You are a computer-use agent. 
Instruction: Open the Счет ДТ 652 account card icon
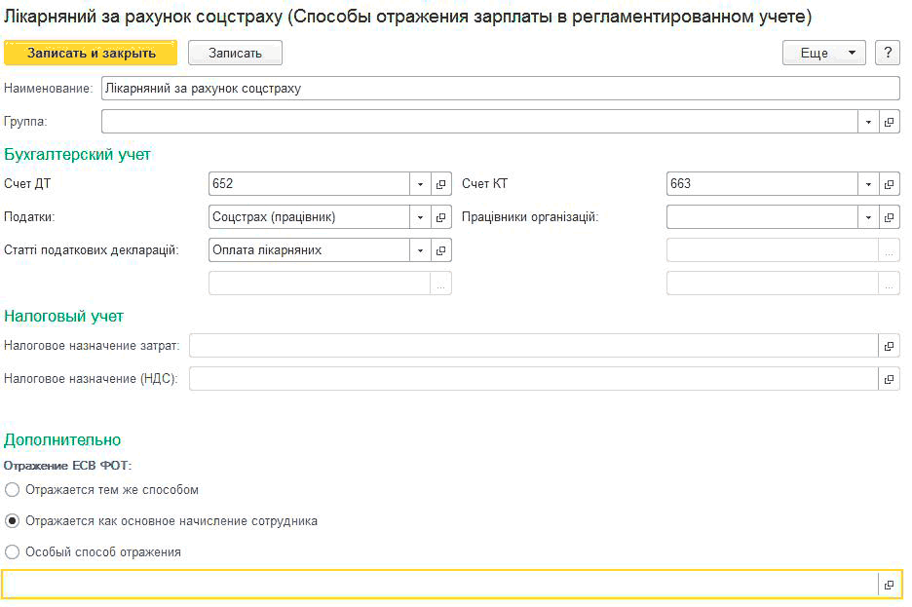click(440, 184)
